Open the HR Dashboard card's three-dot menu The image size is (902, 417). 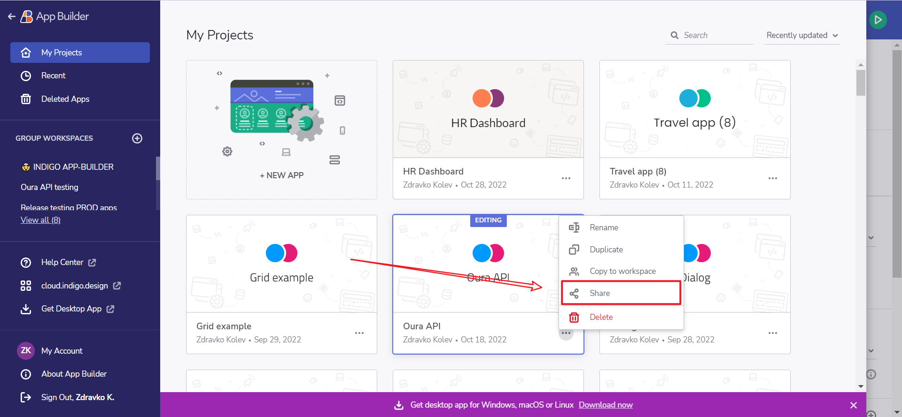pyautogui.click(x=566, y=178)
